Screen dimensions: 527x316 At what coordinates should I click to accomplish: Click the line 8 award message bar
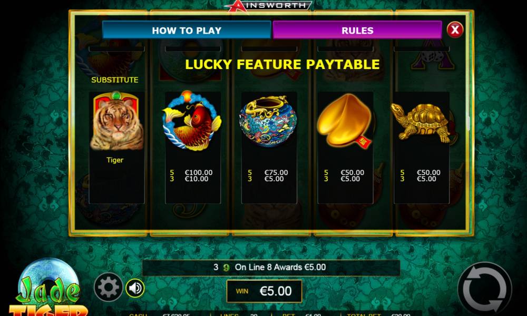coord(271,268)
